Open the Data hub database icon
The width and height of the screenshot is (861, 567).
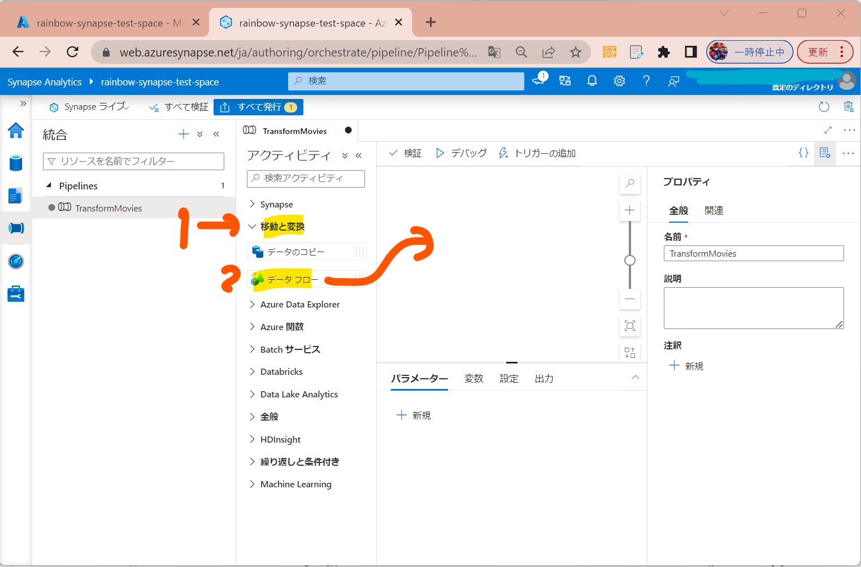(16, 163)
